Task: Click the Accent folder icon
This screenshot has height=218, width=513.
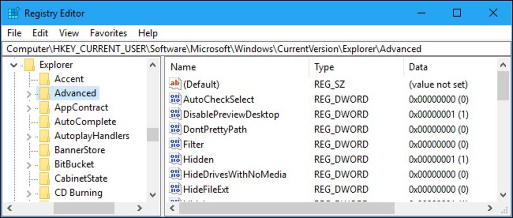Action: (44, 79)
